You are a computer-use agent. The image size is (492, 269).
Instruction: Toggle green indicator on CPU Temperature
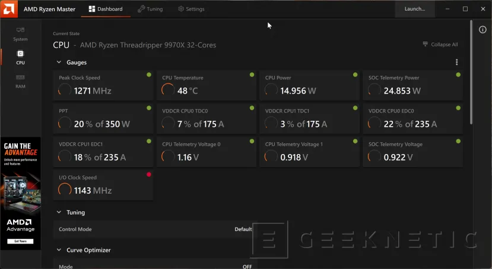[x=252, y=75]
